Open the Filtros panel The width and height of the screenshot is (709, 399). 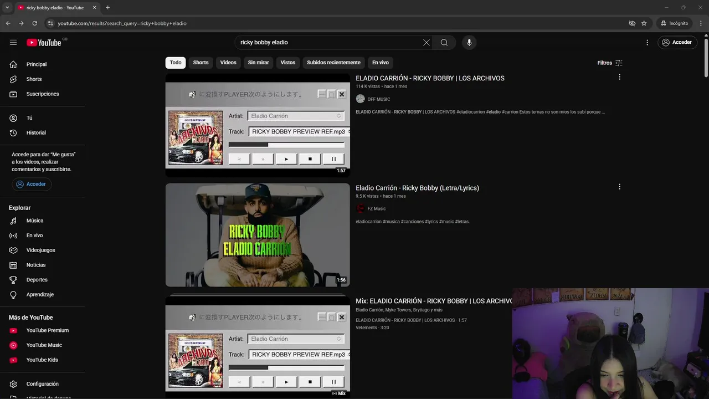click(610, 63)
